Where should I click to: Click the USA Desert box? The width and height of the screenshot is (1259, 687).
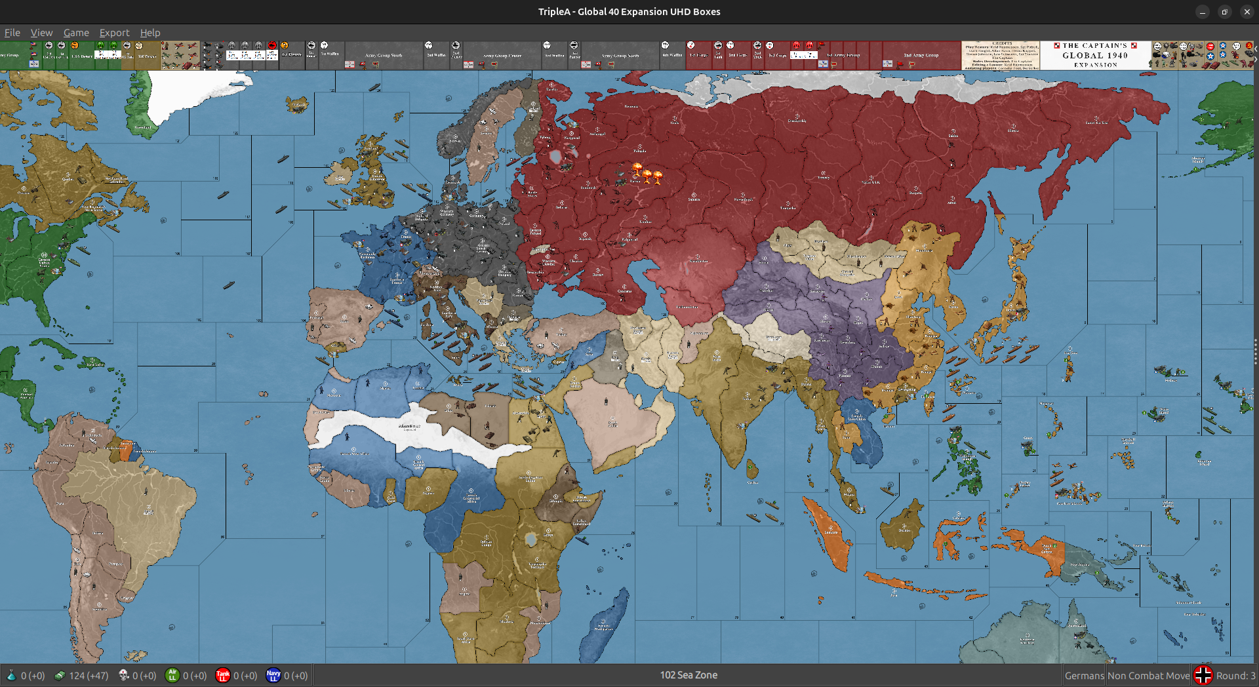[82, 56]
